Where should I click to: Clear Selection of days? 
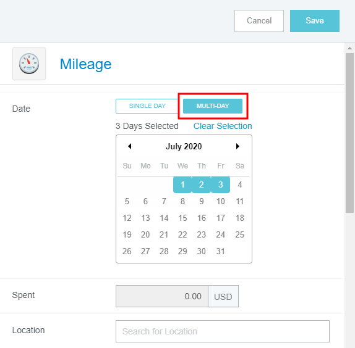click(x=223, y=126)
